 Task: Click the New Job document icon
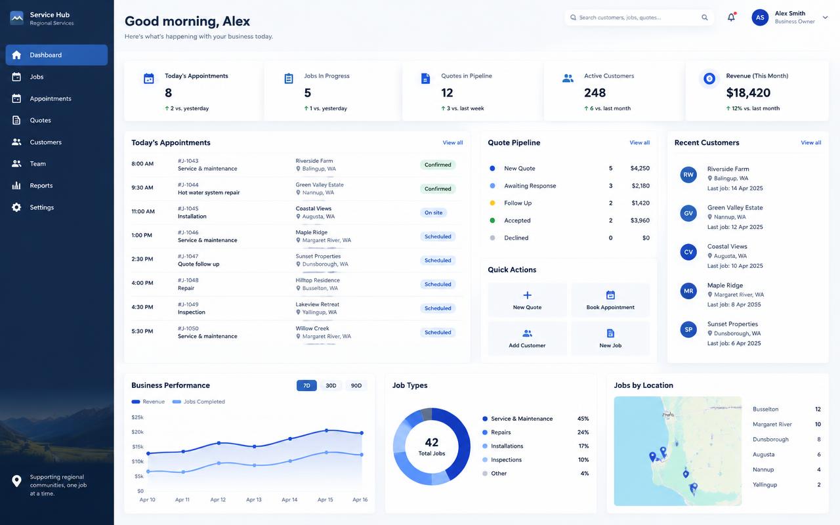pyautogui.click(x=610, y=333)
